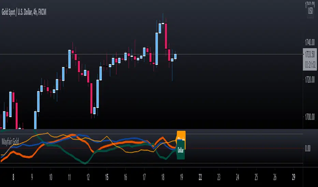Select the current price tag 1733.50
Screen dimensions: 318x187
pyautogui.click(x=310, y=54)
